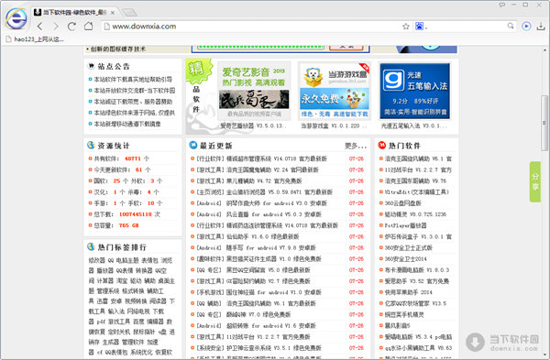The width and height of the screenshot is (550, 360).
Task: Click the browser logo in top-left
Action: point(16,18)
